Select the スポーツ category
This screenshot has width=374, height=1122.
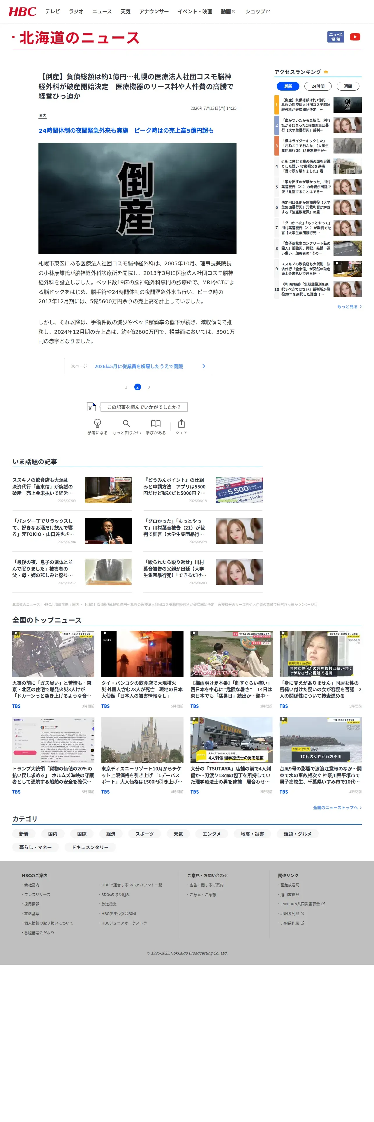(144, 834)
